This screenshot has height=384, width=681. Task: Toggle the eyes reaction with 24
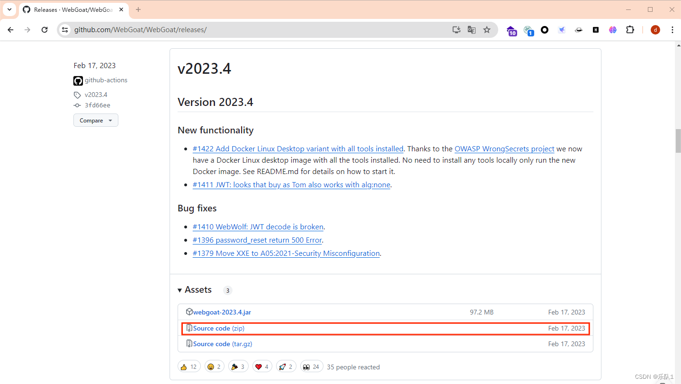(312, 367)
